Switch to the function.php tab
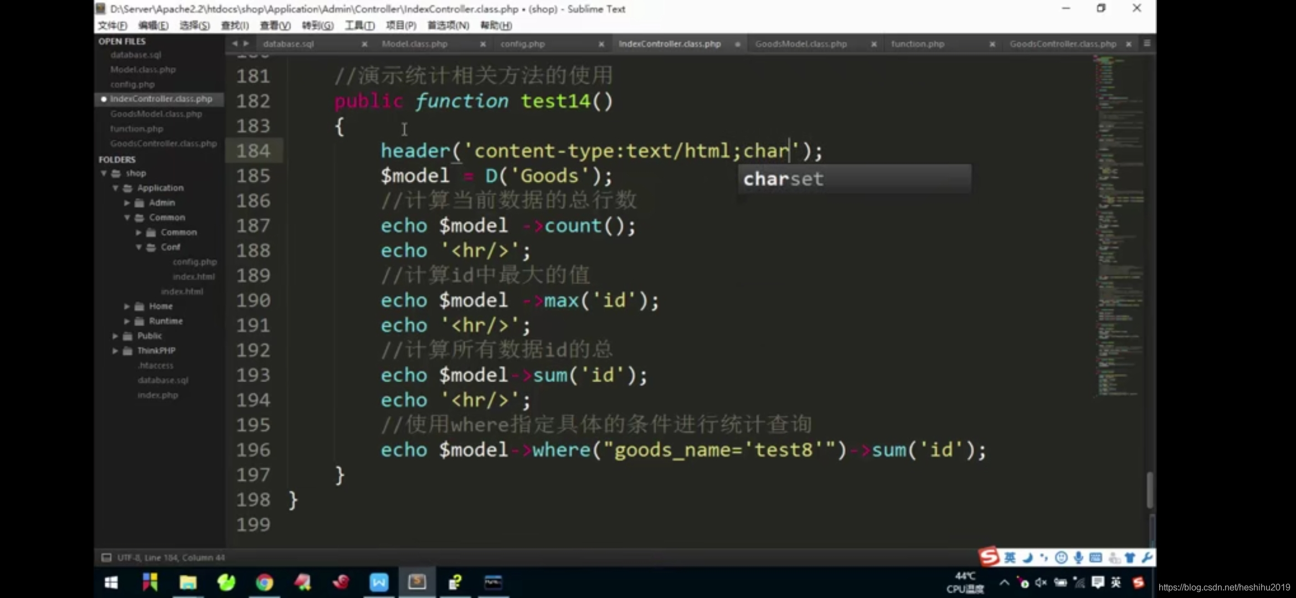Viewport: 1296px width, 598px height. (918, 44)
